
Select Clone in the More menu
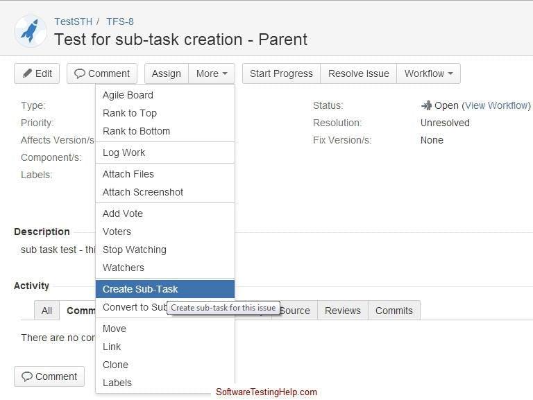coord(115,365)
